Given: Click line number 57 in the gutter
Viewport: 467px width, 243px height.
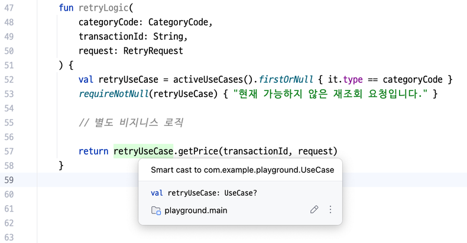Looking at the screenshot, I should point(9,151).
